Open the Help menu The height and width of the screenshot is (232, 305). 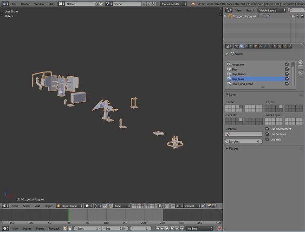[52, 4]
